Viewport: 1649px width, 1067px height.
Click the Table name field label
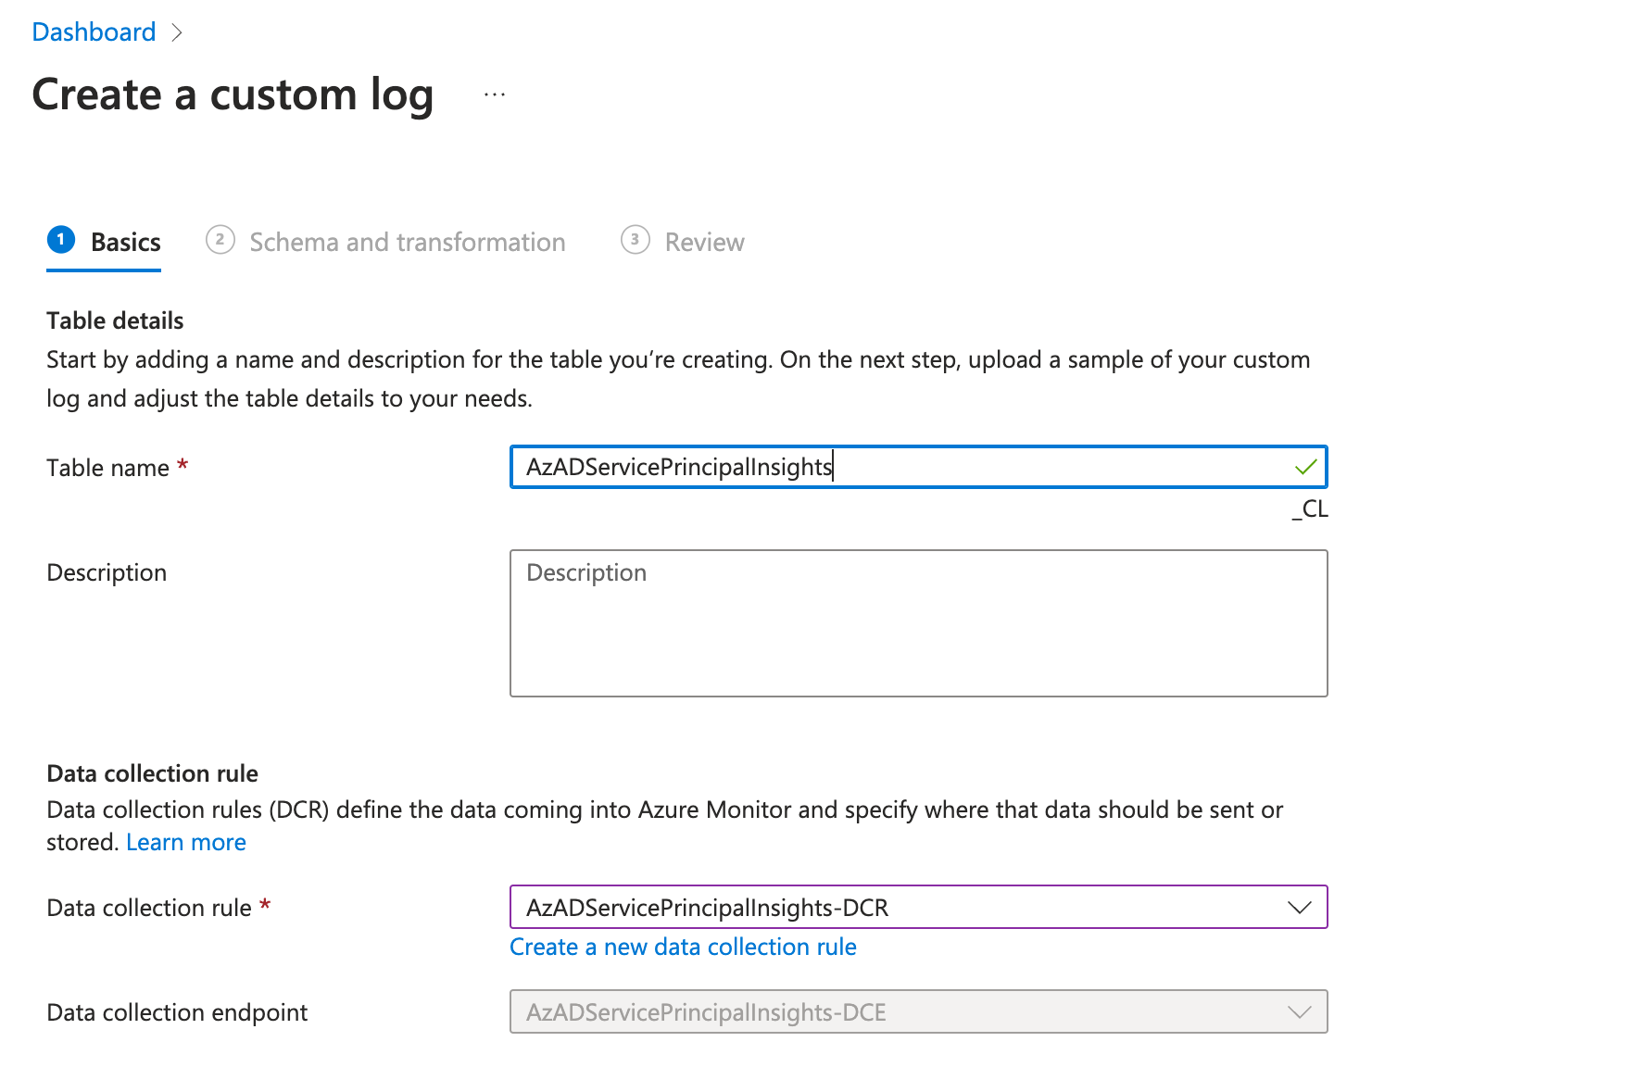pyautogui.click(x=107, y=468)
